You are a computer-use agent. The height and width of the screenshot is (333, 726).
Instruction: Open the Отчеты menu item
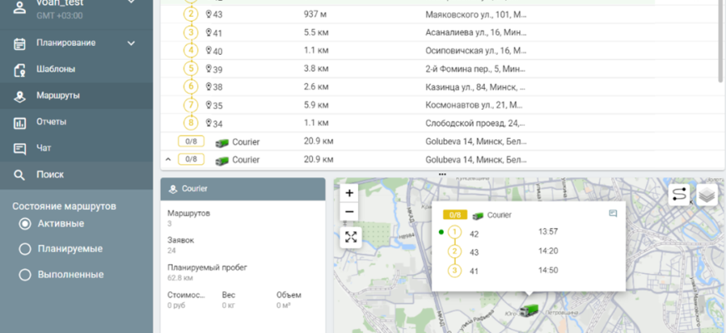click(51, 122)
